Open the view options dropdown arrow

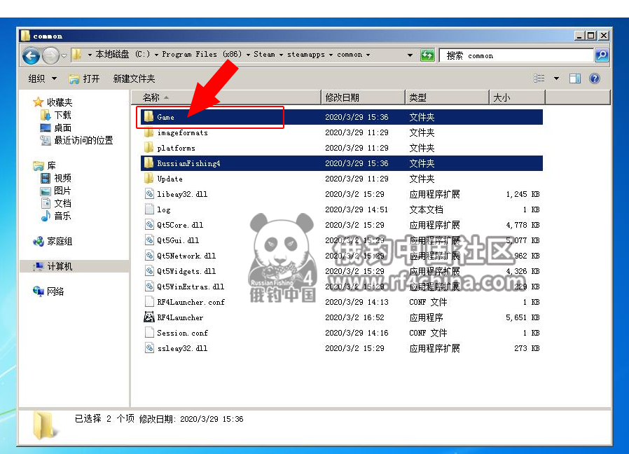(x=556, y=78)
